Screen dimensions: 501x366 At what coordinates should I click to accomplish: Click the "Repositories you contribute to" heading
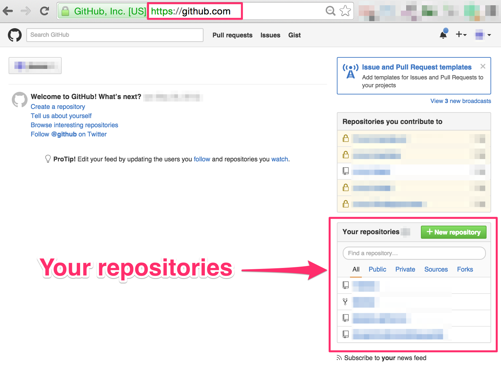pos(392,122)
